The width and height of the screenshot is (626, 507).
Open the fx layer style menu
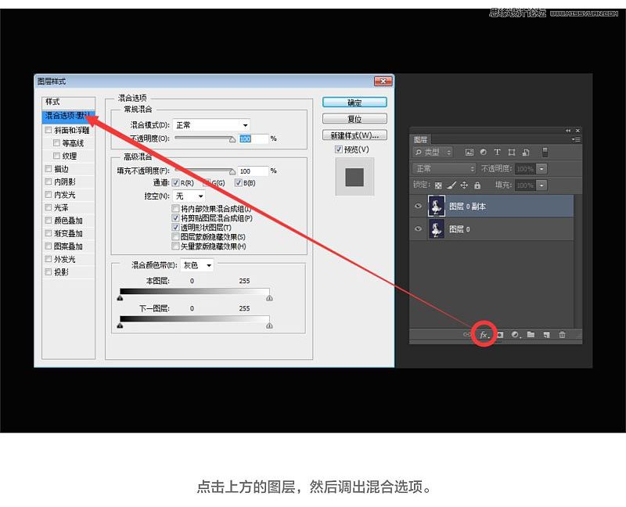click(x=484, y=335)
